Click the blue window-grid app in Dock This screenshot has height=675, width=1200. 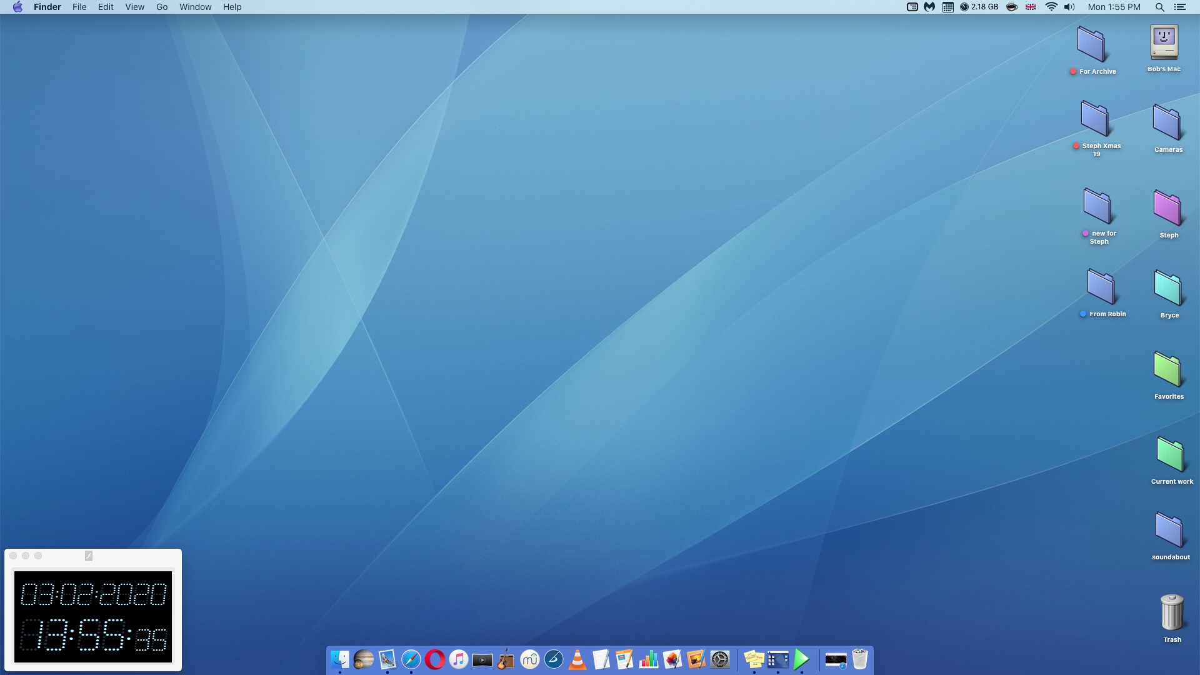click(777, 659)
